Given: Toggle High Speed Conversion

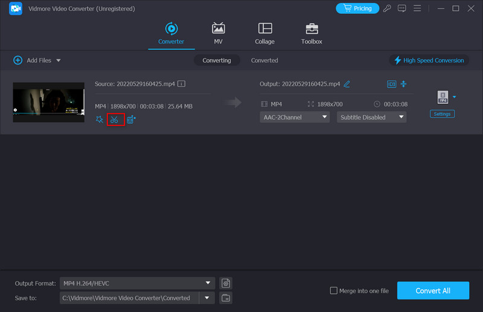Looking at the screenshot, I should pyautogui.click(x=429, y=60).
